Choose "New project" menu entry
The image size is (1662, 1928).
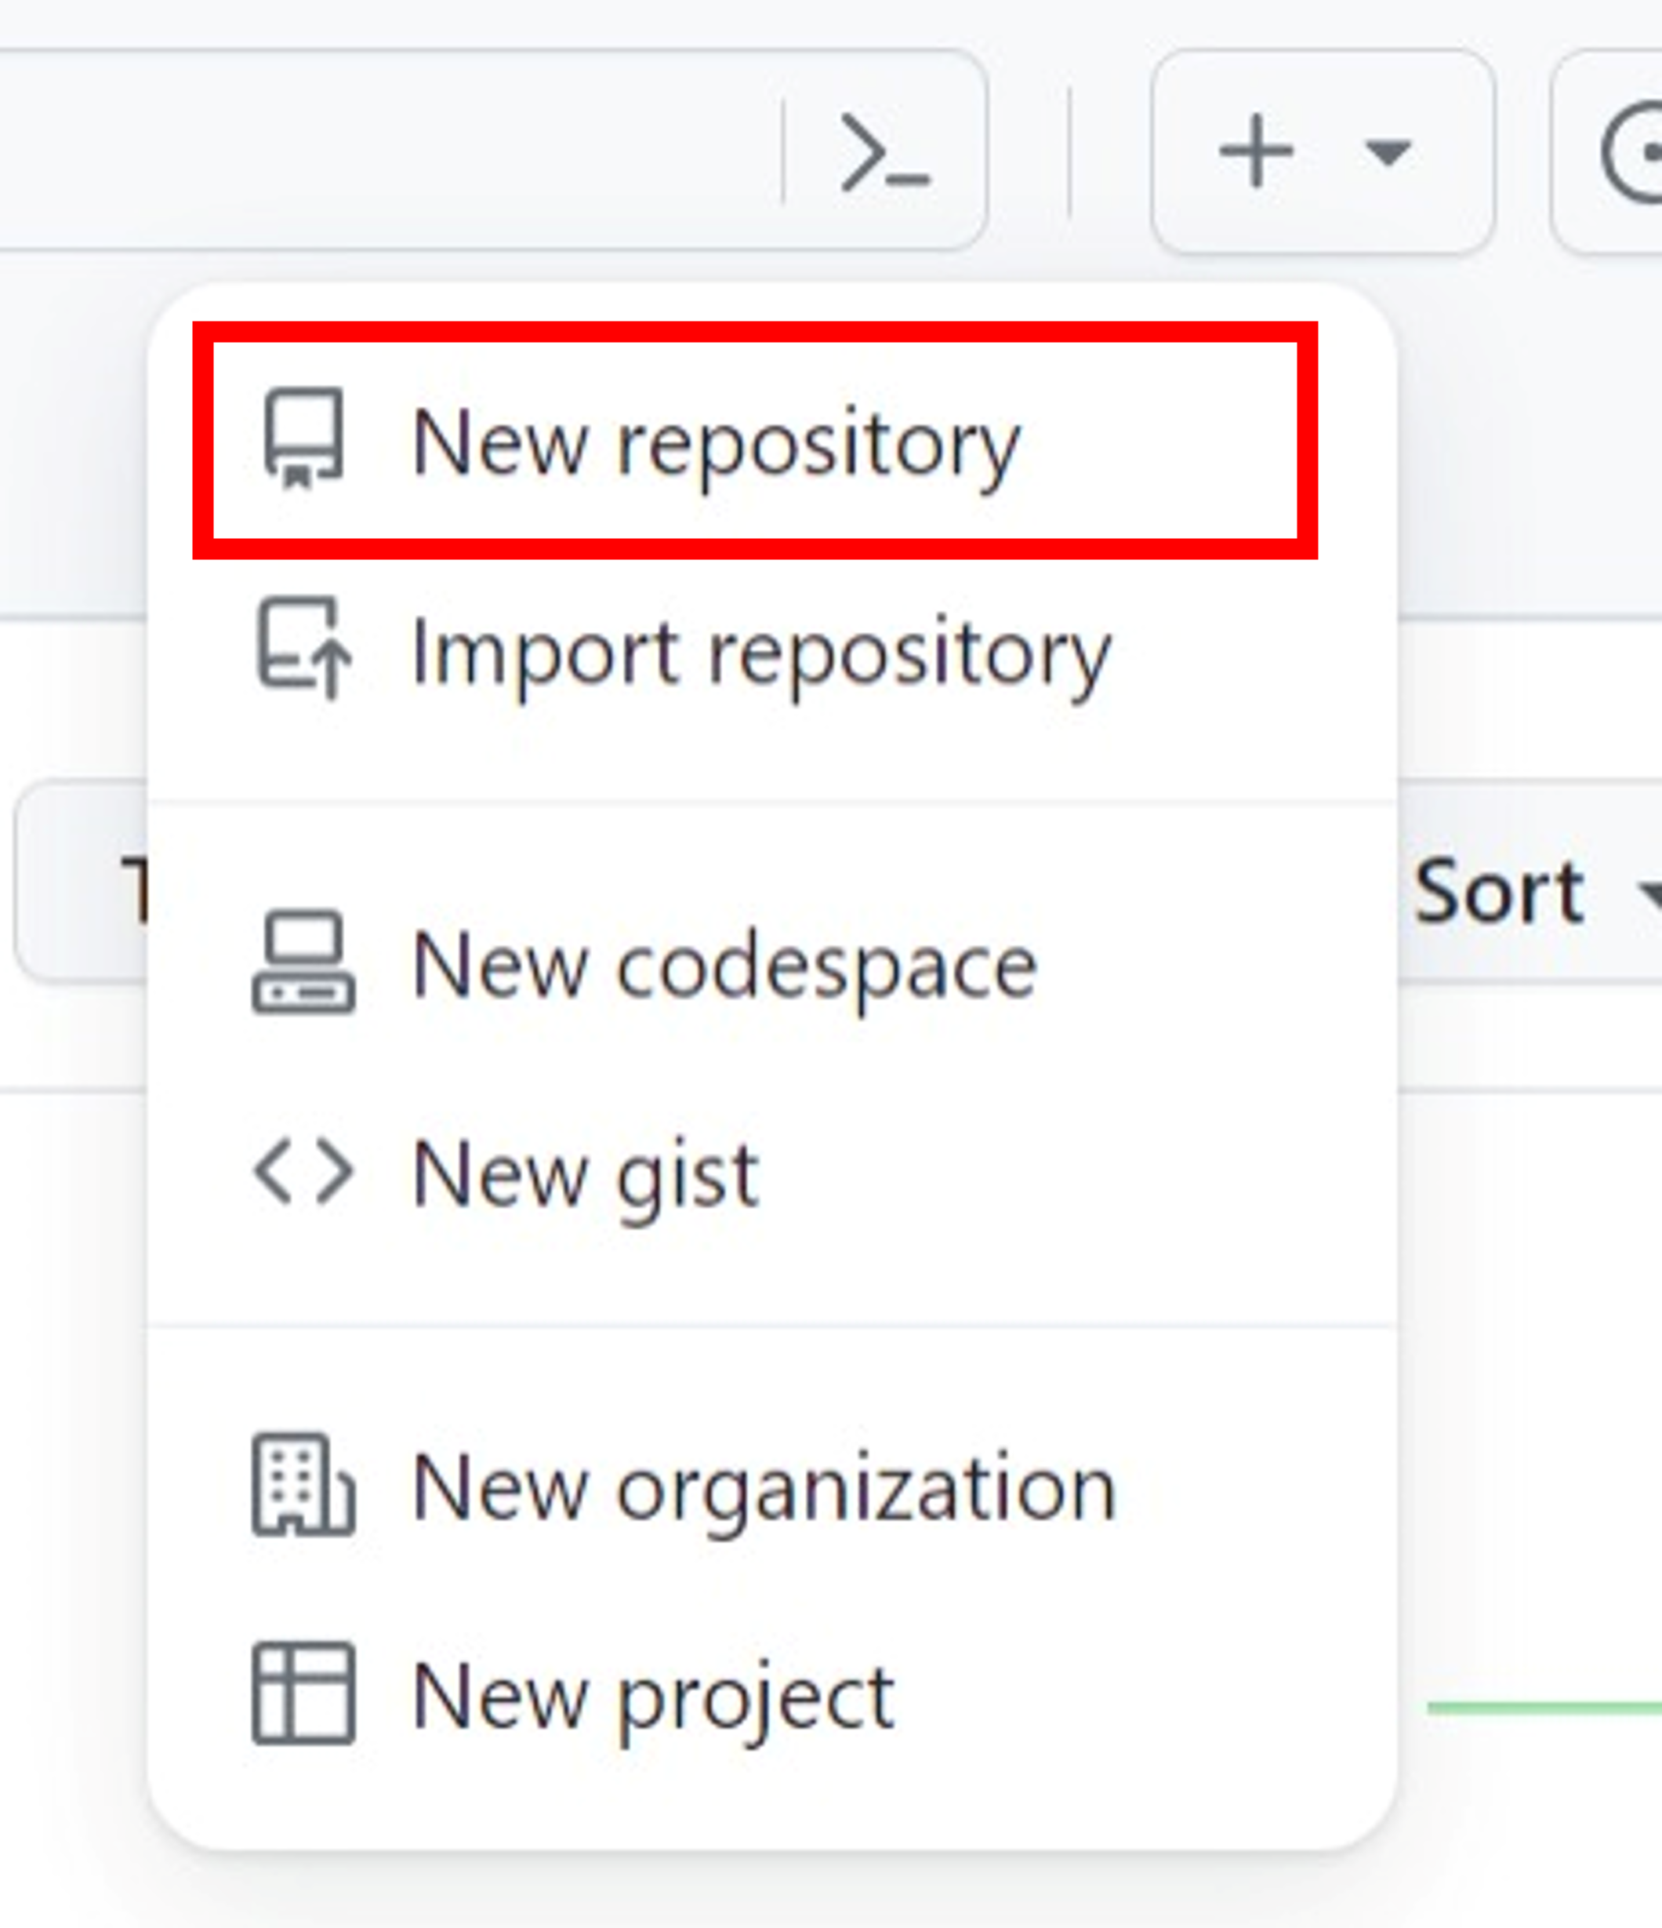[x=653, y=1698]
